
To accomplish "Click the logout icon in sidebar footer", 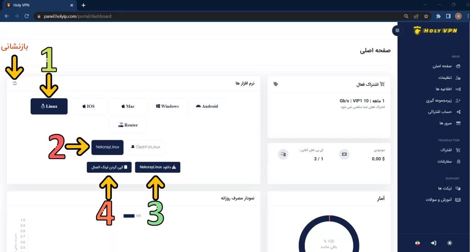I will (434, 243).
